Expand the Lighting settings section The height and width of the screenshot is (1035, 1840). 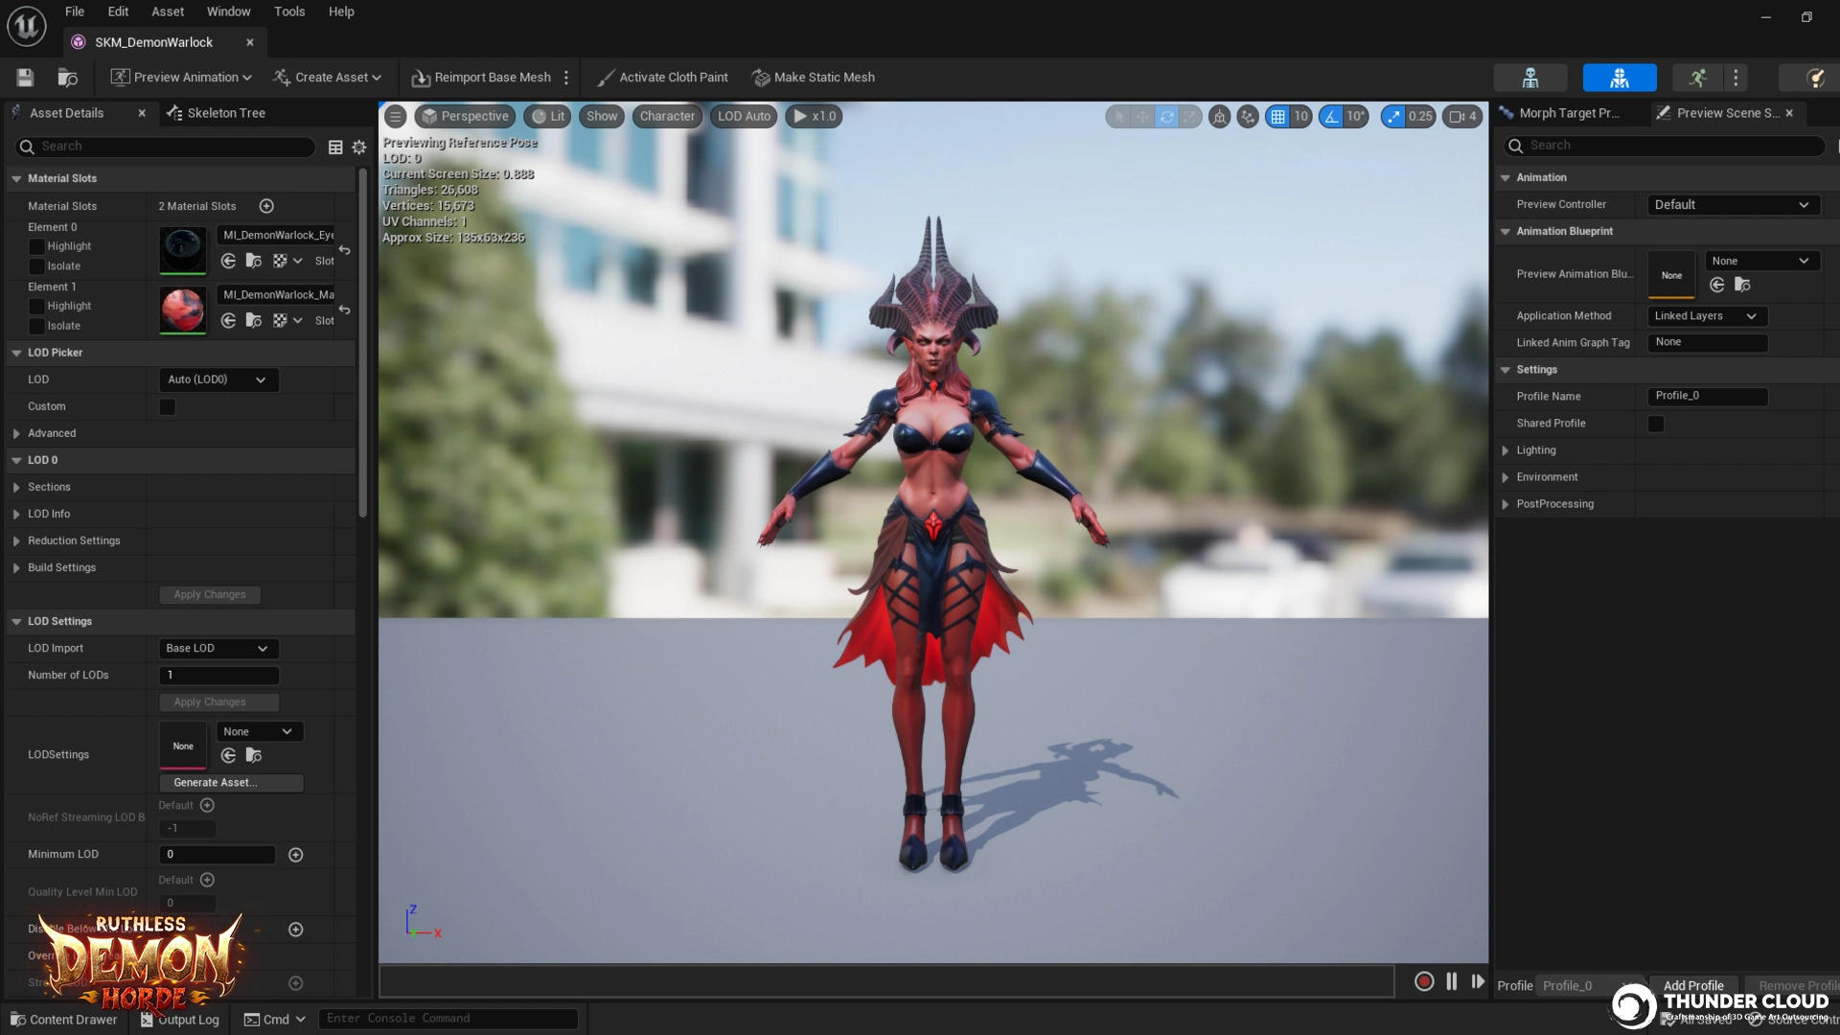coord(1506,450)
